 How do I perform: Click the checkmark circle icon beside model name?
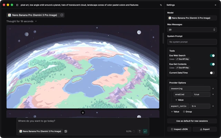[x=62, y=15]
